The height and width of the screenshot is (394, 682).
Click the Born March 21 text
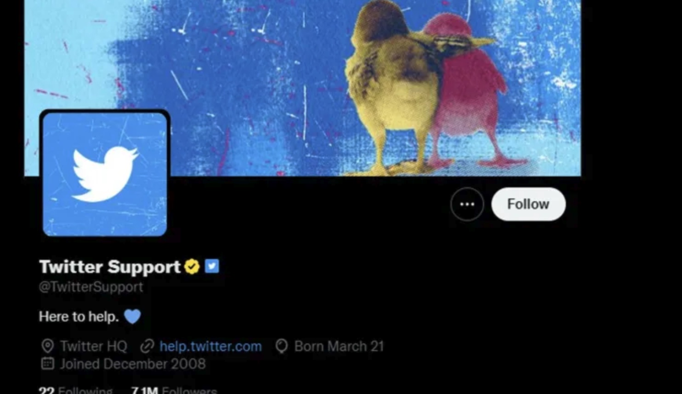tap(339, 346)
